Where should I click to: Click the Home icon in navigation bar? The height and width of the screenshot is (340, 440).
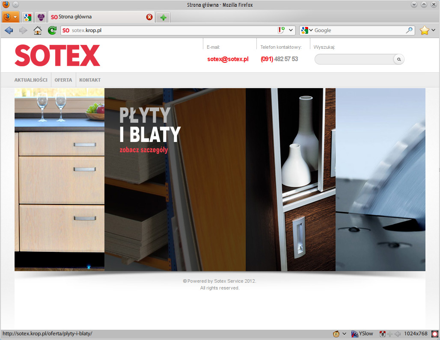pos(38,30)
